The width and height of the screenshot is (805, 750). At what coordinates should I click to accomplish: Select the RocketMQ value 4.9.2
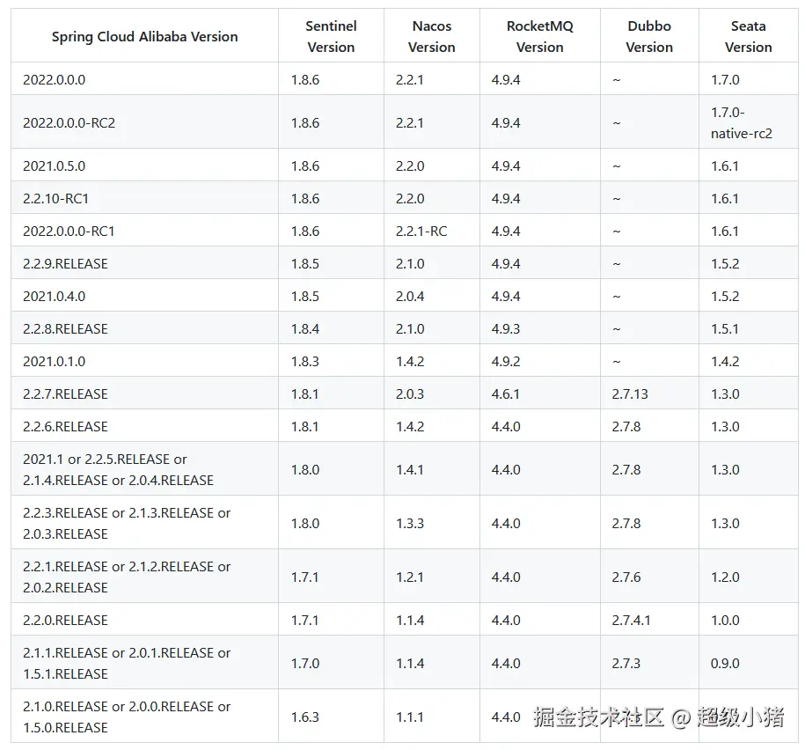coord(506,362)
